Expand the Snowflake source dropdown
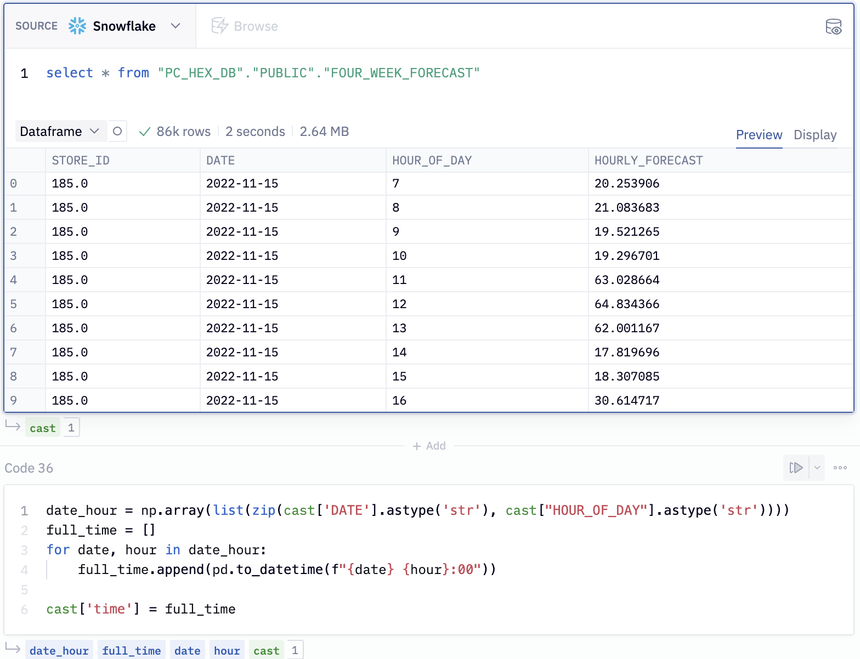This screenshot has height=659, width=860. point(176,26)
